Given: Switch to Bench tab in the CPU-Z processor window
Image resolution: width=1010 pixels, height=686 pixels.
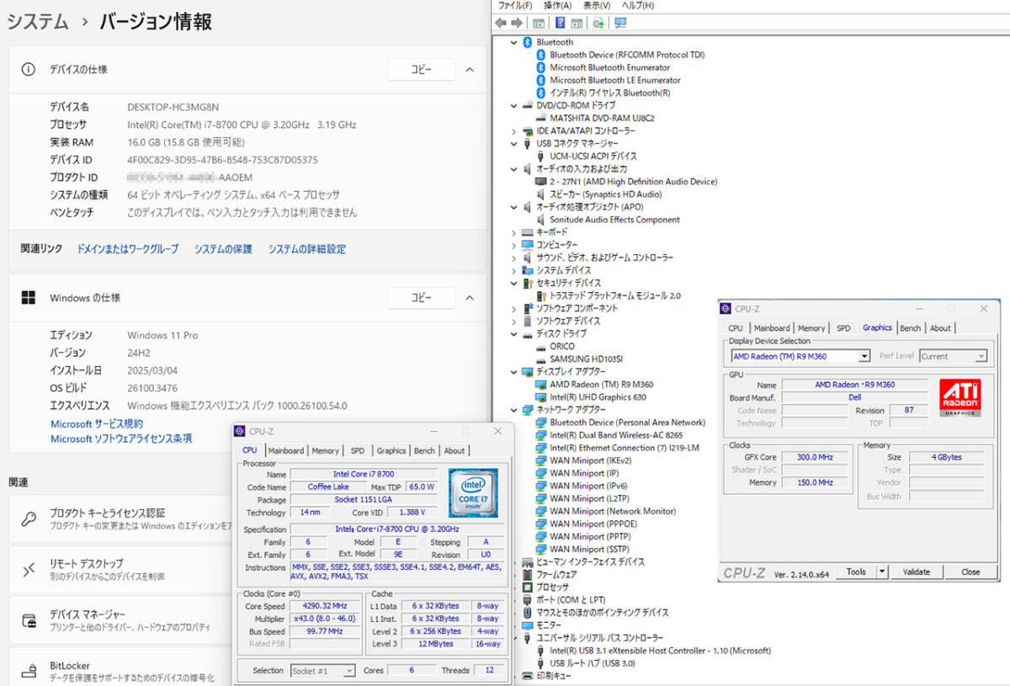Looking at the screenshot, I should 425,451.
